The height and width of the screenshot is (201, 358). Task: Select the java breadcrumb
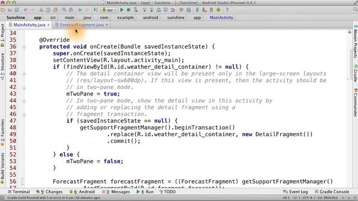coord(87,17)
